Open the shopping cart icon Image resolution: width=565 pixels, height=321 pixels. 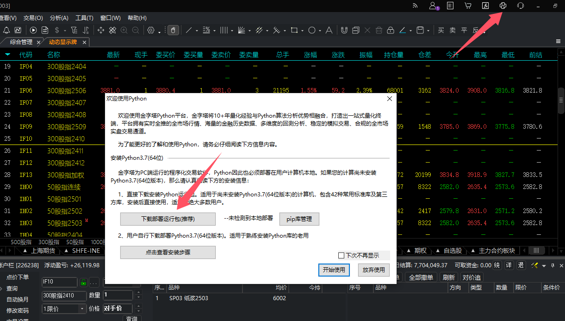pyautogui.click(x=468, y=6)
